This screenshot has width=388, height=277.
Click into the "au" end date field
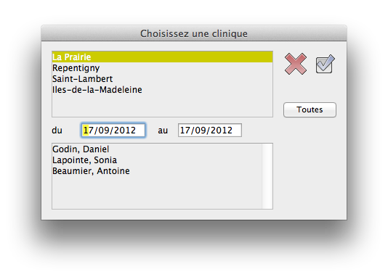click(210, 130)
